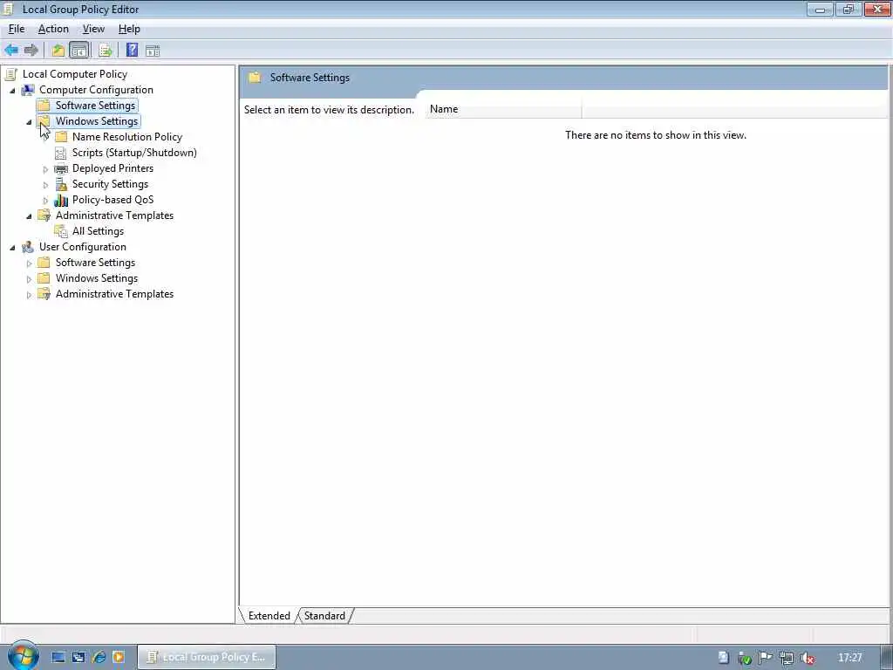Select User Configuration label in the tree
The width and height of the screenshot is (893, 670).
[x=83, y=247]
